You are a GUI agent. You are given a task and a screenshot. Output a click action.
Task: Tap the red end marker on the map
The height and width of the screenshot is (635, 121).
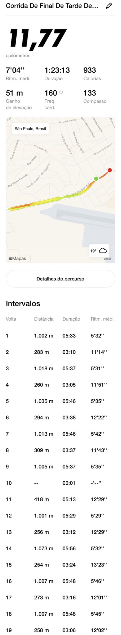109,170
